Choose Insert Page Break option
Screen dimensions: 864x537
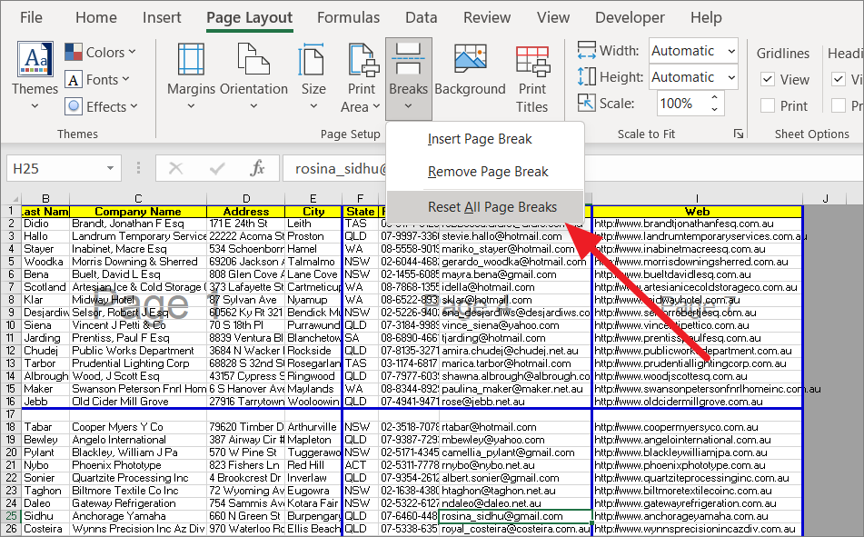[x=480, y=139]
